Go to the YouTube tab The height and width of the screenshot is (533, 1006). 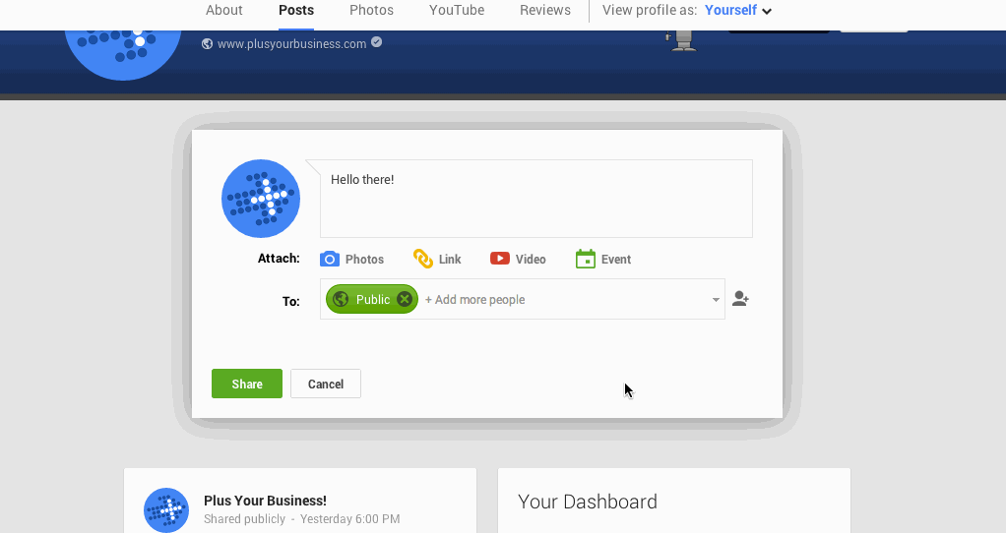click(457, 10)
